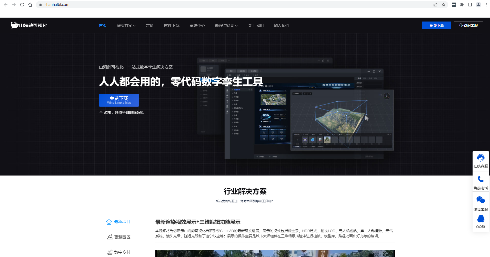Open the 软件下载 nav item

tap(172, 25)
